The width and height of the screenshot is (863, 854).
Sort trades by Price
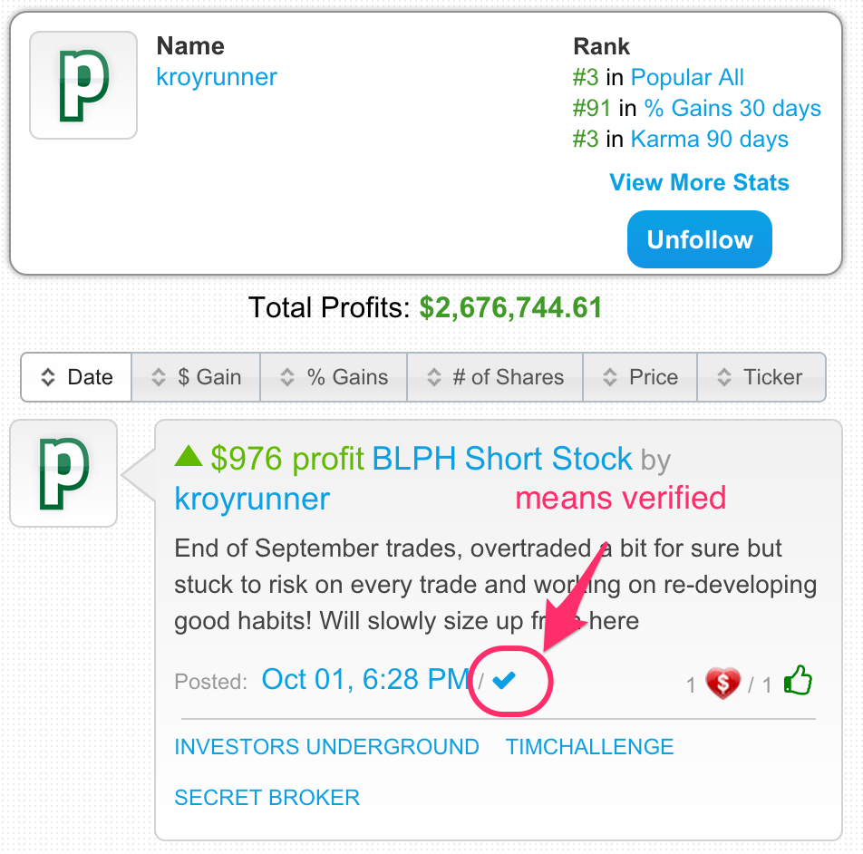click(641, 377)
